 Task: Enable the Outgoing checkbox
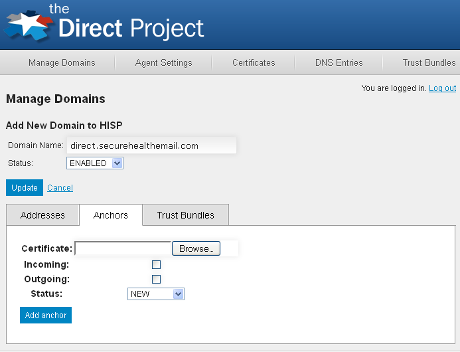(156, 279)
